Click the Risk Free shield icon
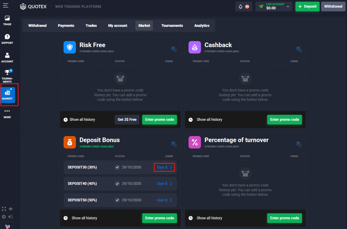This screenshot has height=229, width=347. (70, 47)
